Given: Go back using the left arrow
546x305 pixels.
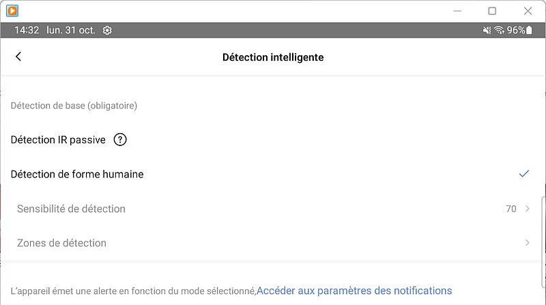Looking at the screenshot, I should point(18,57).
